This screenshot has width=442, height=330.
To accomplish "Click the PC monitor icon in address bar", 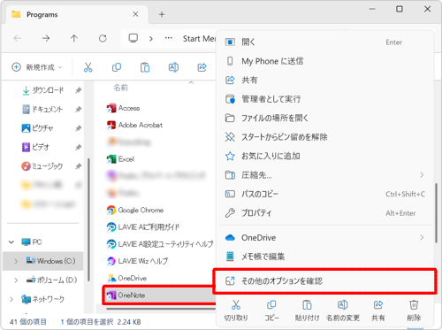I will pos(133,38).
